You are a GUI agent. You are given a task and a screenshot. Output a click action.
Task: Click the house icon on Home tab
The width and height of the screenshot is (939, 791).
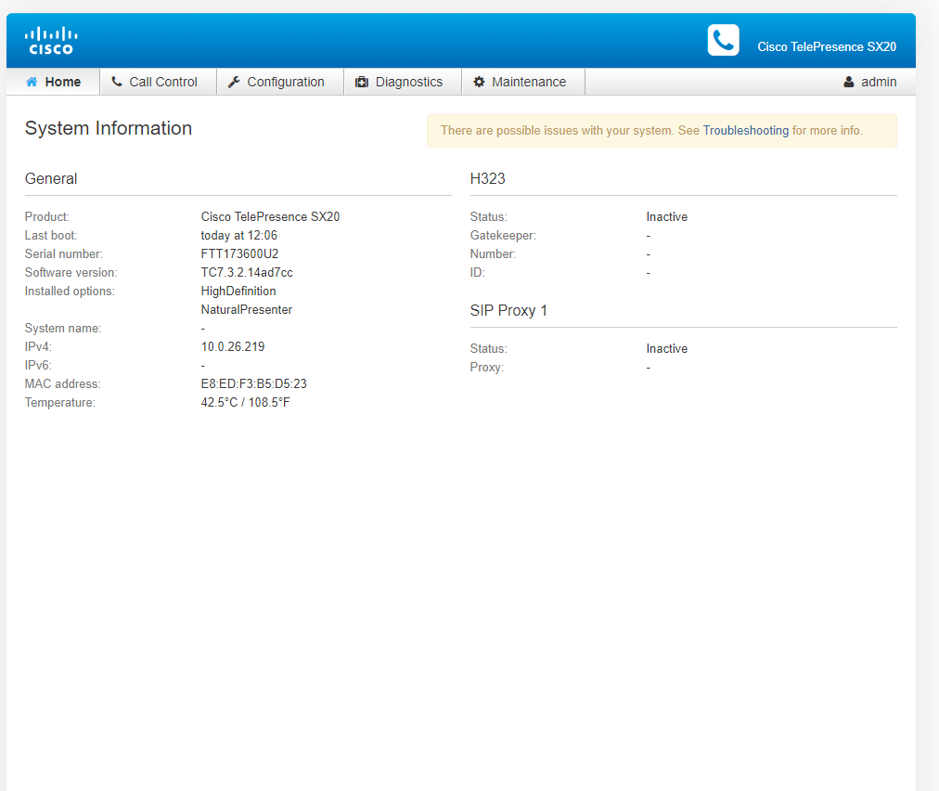(32, 82)
